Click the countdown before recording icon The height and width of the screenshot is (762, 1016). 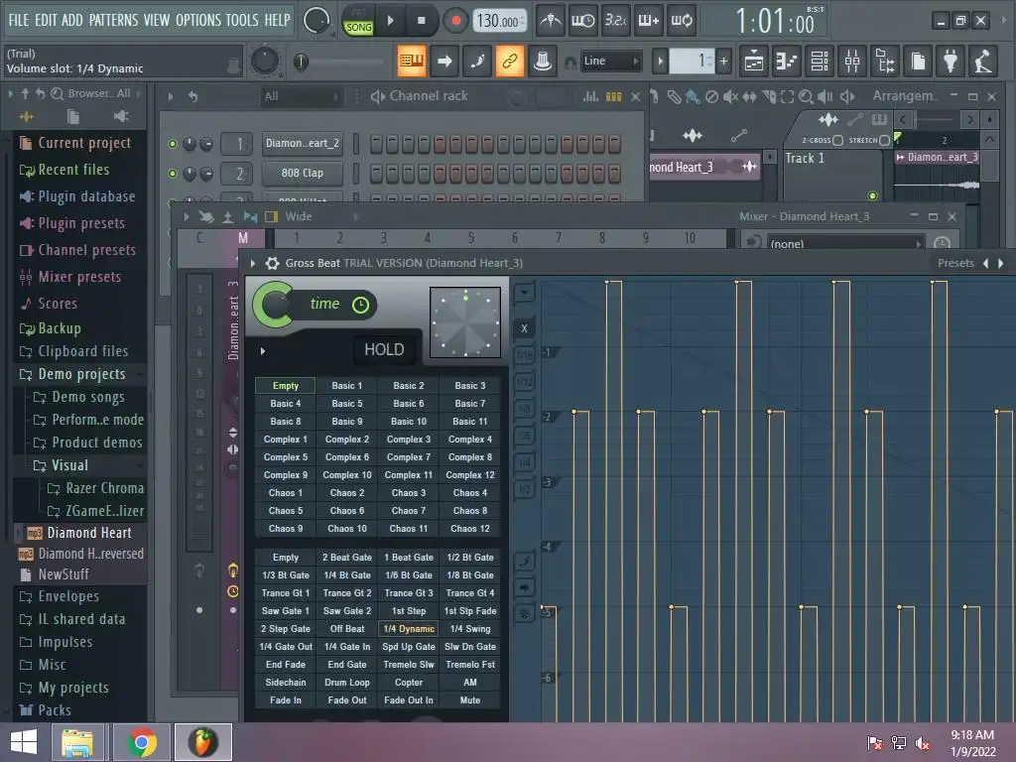(615, 21)
